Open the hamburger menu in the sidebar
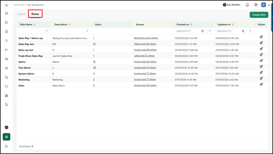273x154 pixels. coord(7,5)
